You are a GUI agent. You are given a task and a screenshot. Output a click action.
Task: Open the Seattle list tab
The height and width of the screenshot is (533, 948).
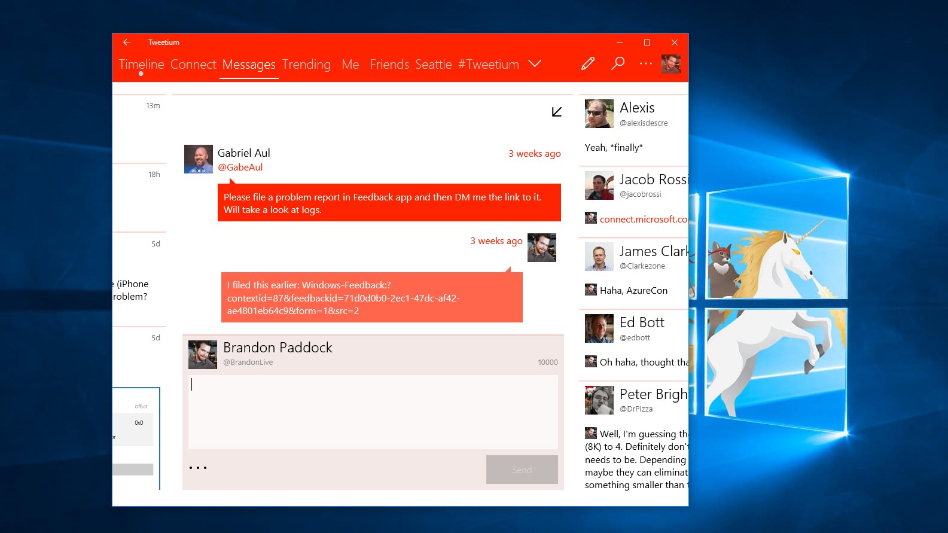[433, 65]
